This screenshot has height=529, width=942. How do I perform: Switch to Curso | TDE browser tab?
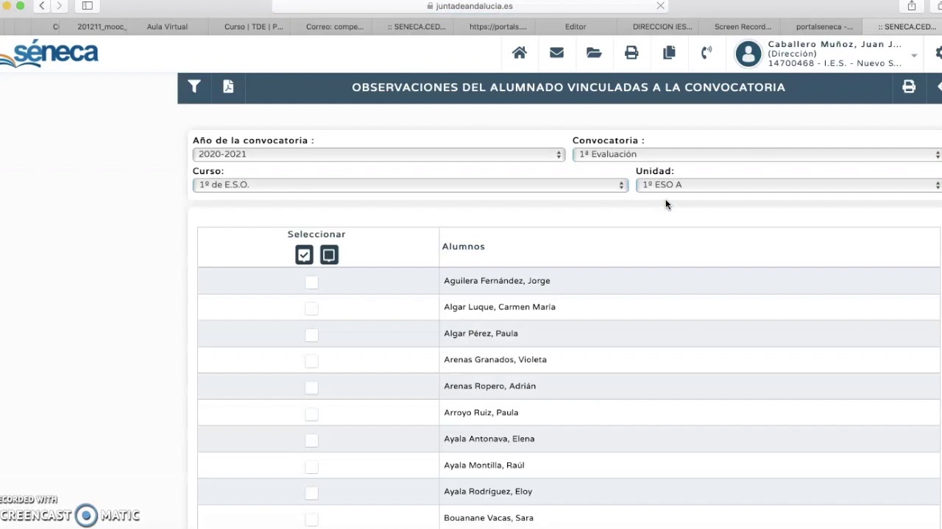tap(254, 26)
